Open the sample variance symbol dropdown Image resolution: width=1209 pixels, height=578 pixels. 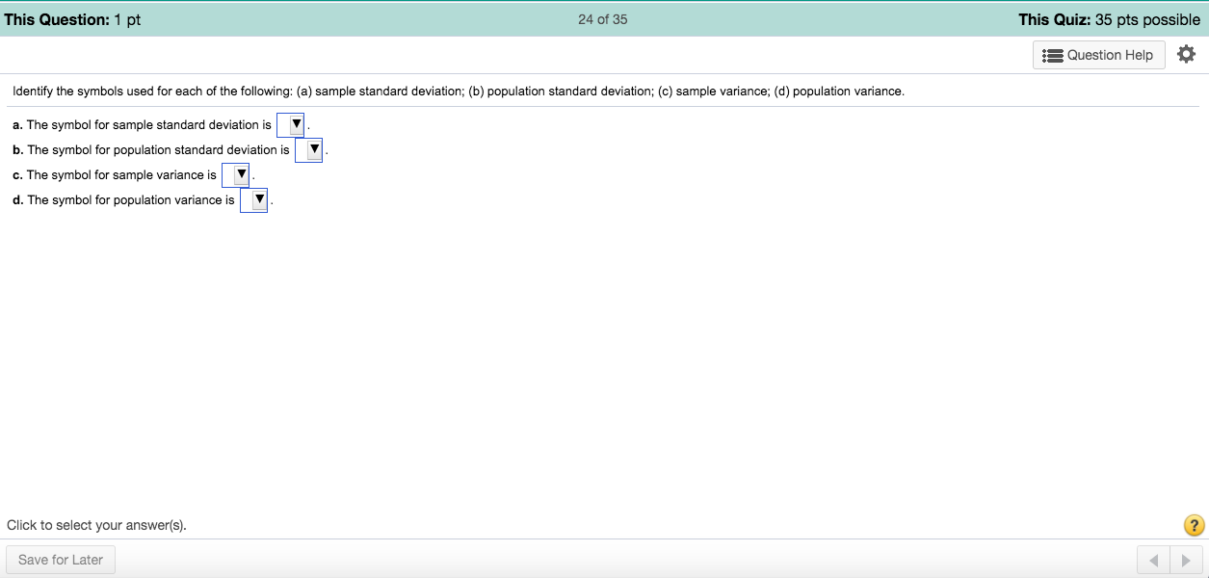coord(236,174)
